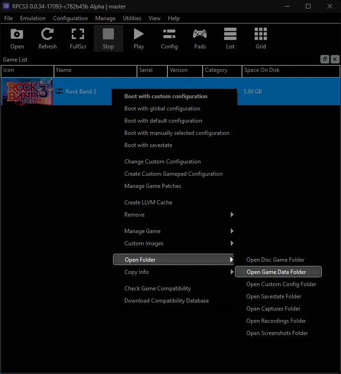
Task: Sort by the Icon column header
Action: click(27, 71)
